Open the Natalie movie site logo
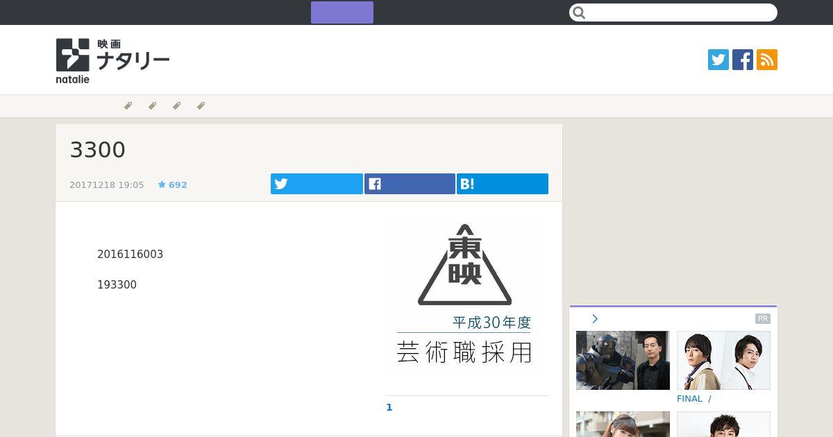Image resolution: width=833 pixels, height=437 pixels. tap(112, 61)
